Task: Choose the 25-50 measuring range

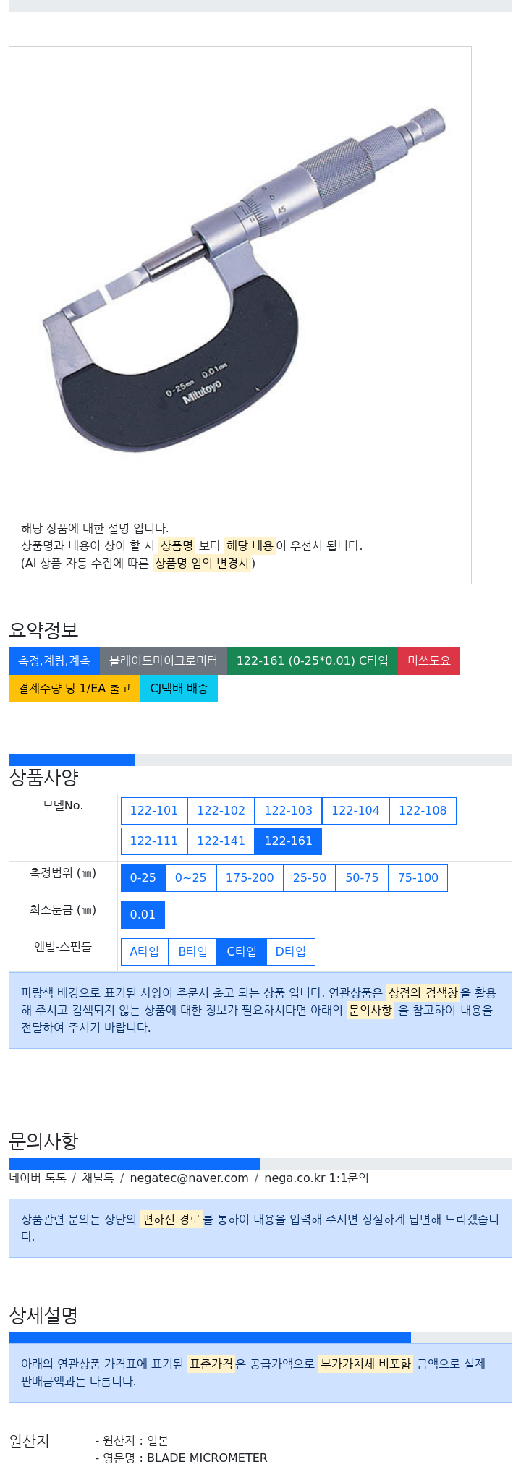Action: coord(310,878)
